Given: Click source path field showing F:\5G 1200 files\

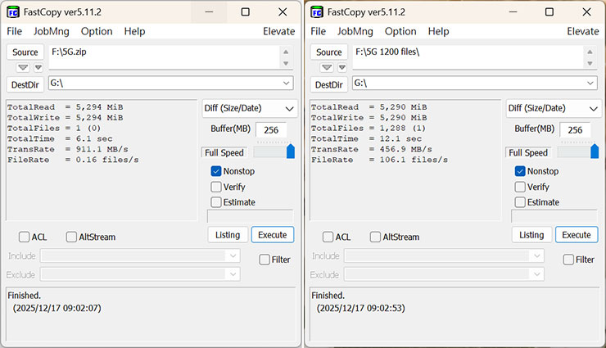Looking at the screenshot, I should pos(469,57).
